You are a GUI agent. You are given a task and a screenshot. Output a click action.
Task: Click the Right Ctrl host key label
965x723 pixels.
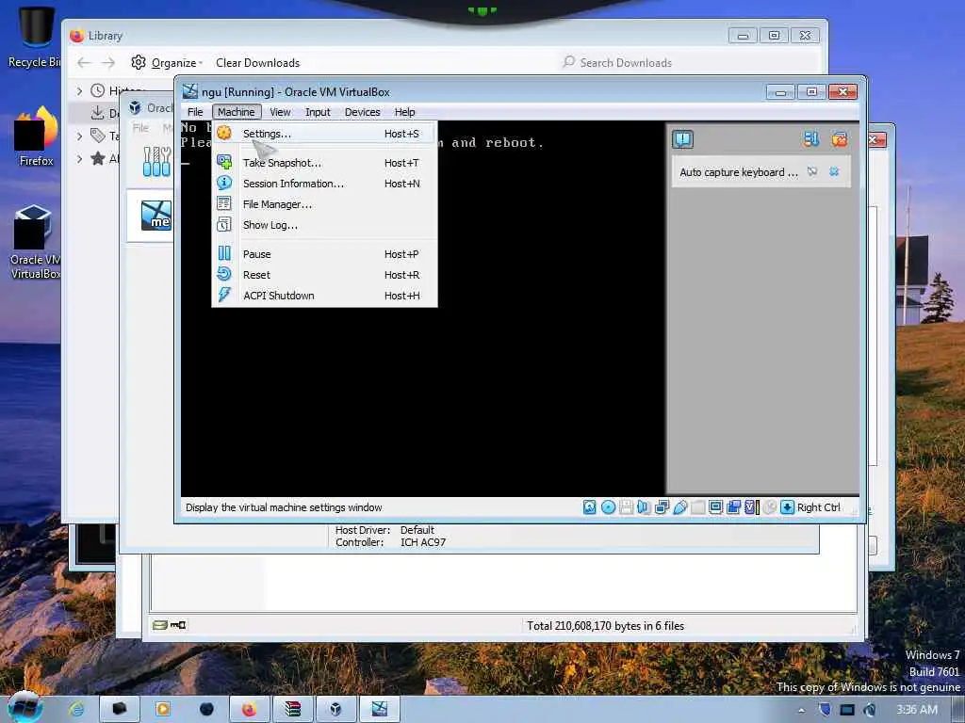coord(819,507)
